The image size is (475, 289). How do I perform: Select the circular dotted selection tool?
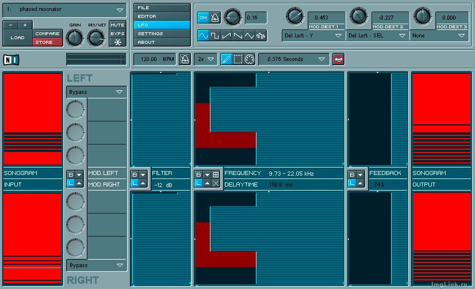pyautogui.click(x=250, y=59)
